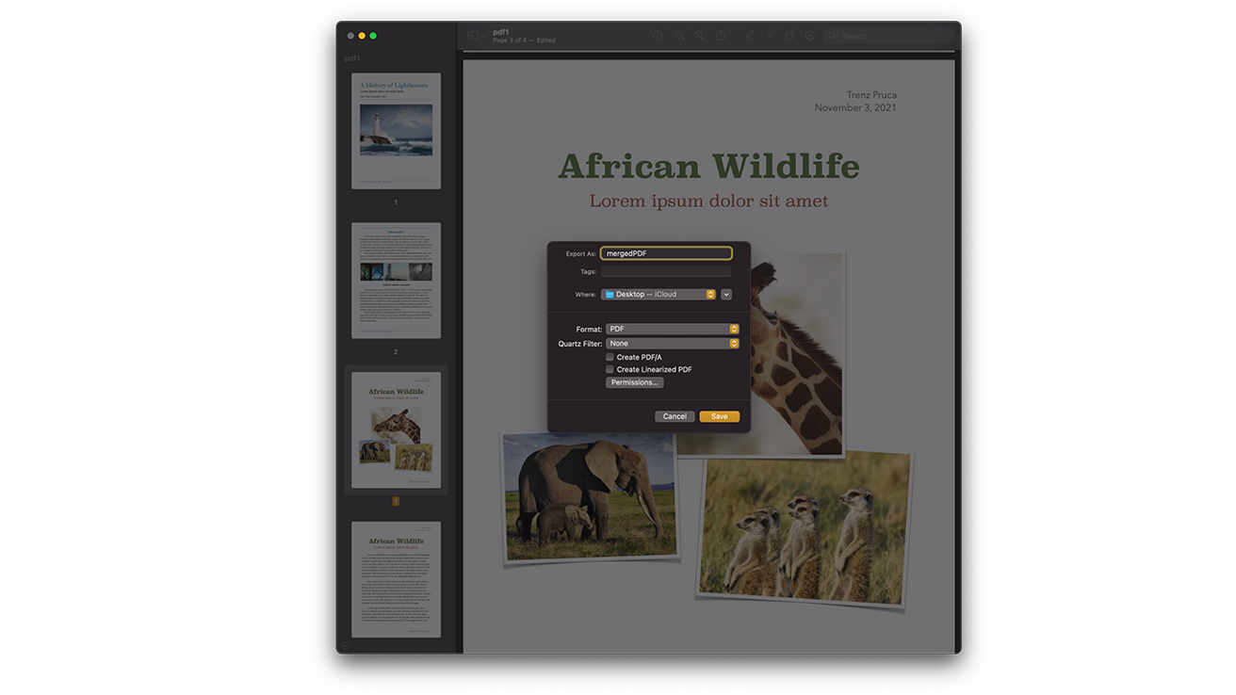Select the page 2 thumbnail
The height and width of the screenshot is (695, 1236).
[x=396, y=281]
